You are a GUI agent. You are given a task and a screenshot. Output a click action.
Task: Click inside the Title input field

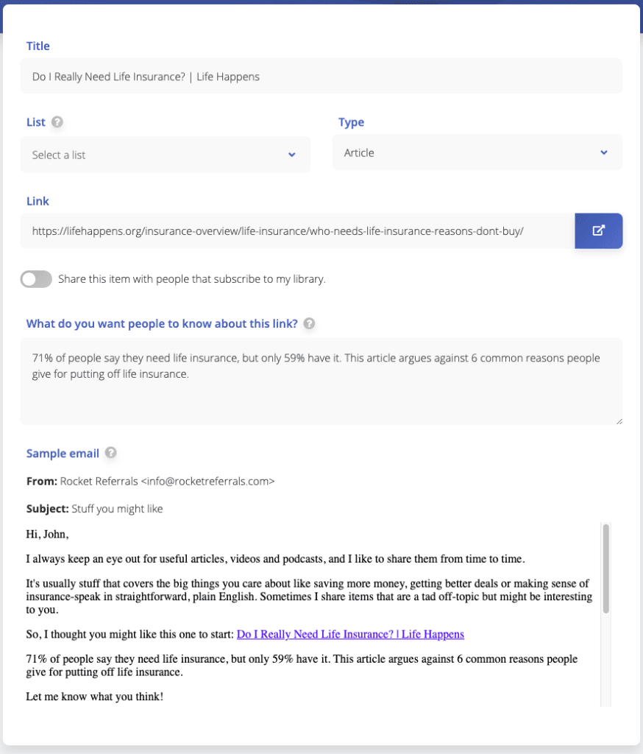click(321, 77)
